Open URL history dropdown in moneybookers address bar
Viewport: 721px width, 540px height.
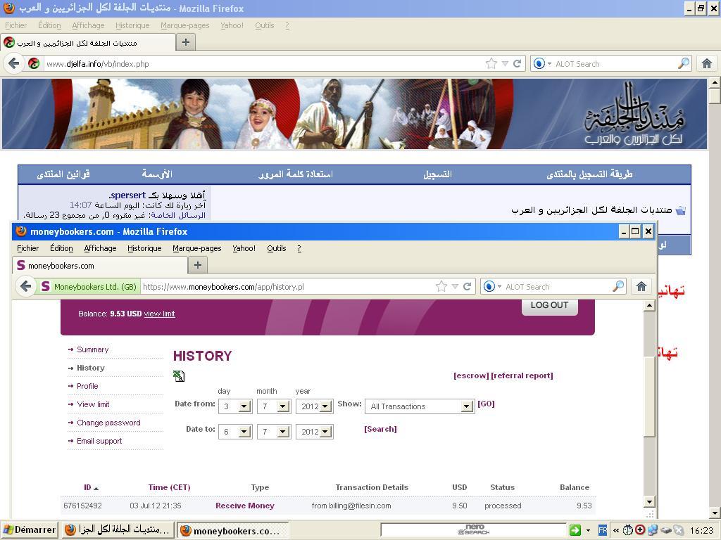coord(455,287)
